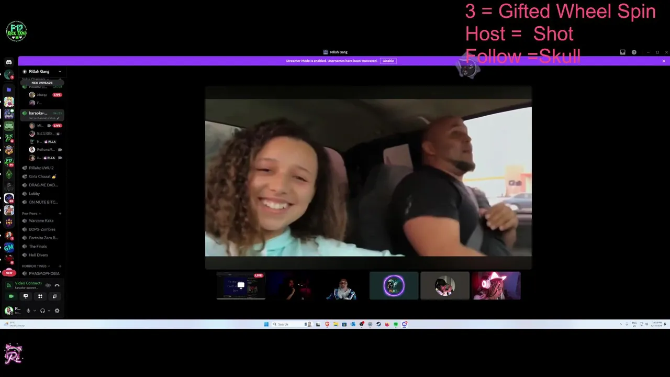Open Discord inbox icon in title bar

[x=622, y=52]
